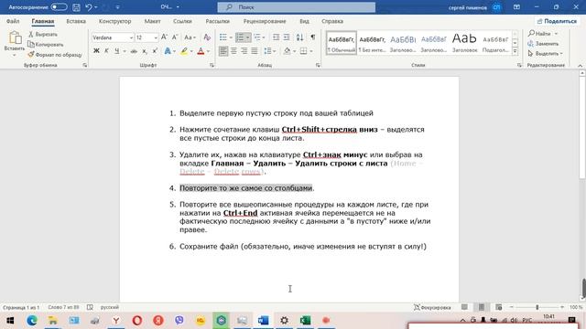Click the Поделиться share button
Image resolution: width=586 pixels, height=329 pixels.
coord(557,21)
